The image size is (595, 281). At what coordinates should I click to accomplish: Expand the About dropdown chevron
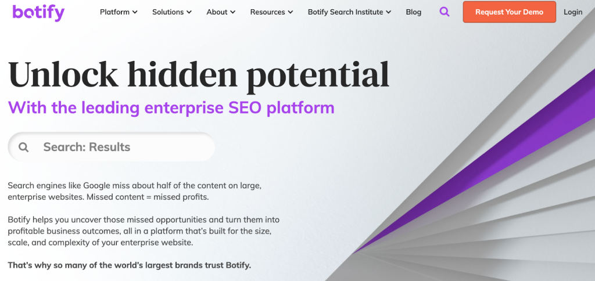point(232,12)
